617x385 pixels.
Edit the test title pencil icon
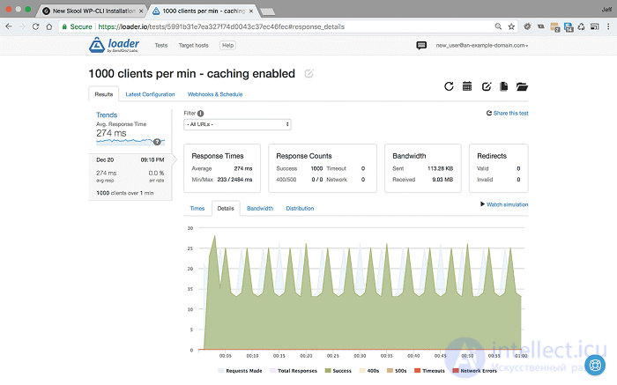(308, 73)
